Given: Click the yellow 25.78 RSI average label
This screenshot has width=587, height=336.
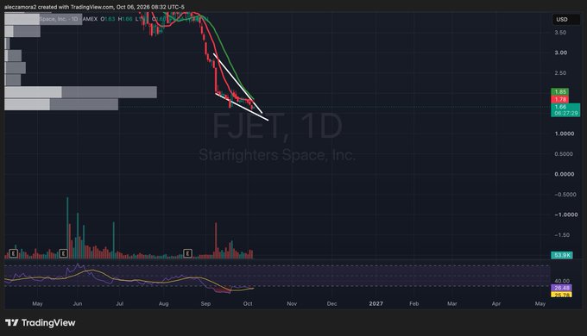Looking at the screenshot, I should (x=561, y=295).
